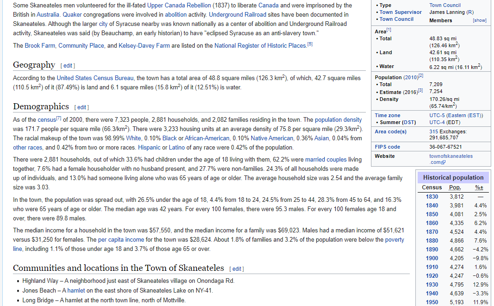The width and height of the screenshot is (494, 306).
Task: Open the 1840 census year link
Action: (432, 206)
